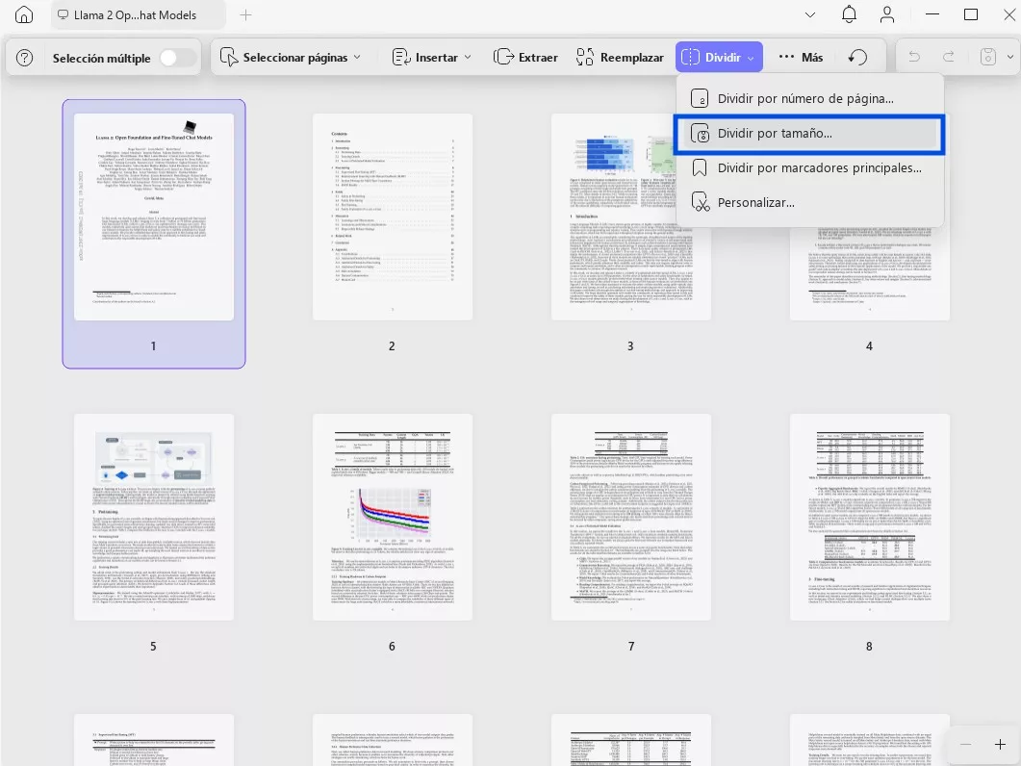Open the notifications bell icon
Screen dimensions: 1021x766
849,14
